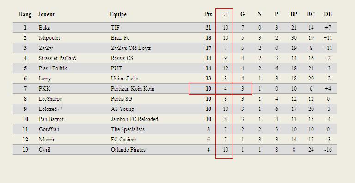Click player name Baka
Screen dimensions: 355x183
44,28
